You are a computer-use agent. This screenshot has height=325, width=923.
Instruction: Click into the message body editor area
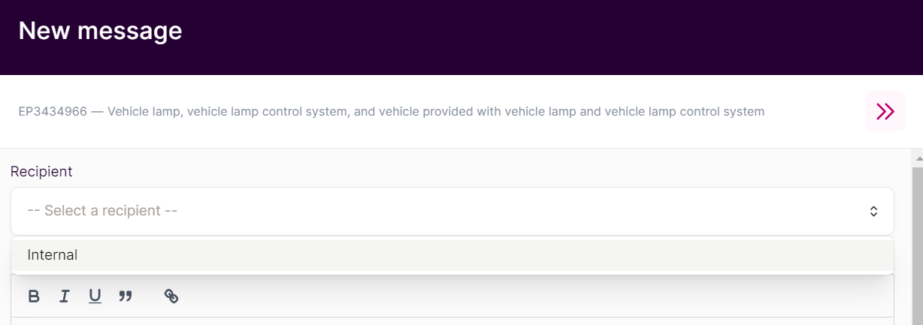451,321
